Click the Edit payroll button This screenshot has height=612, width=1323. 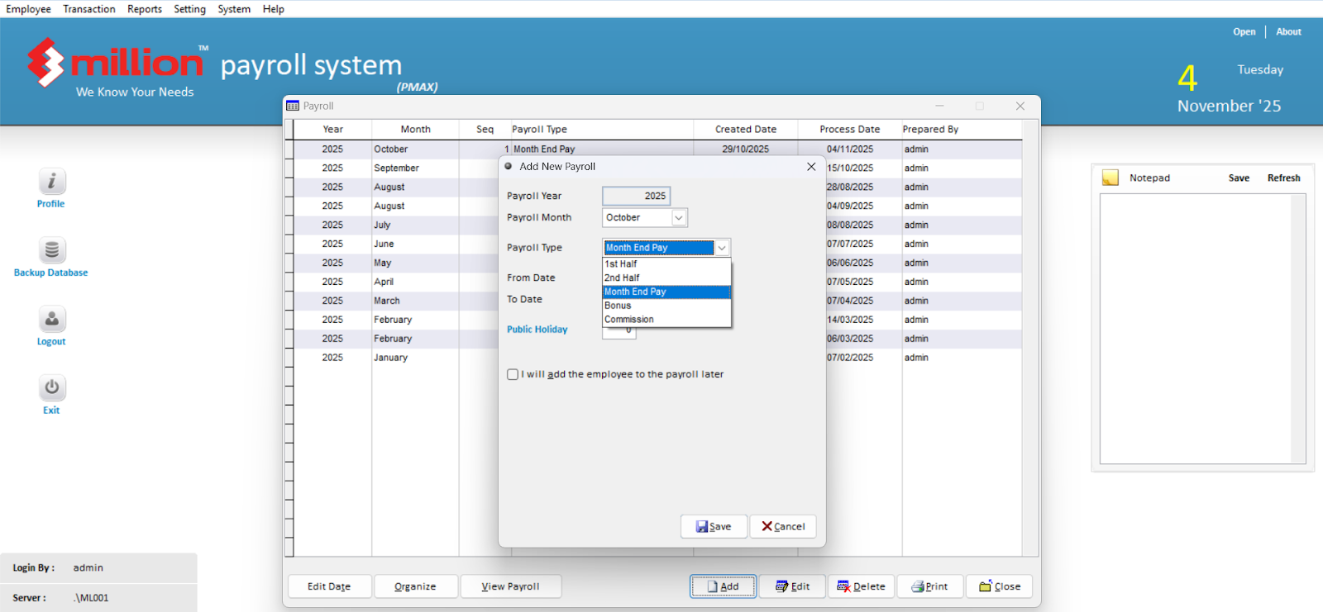tap(792, 586)
